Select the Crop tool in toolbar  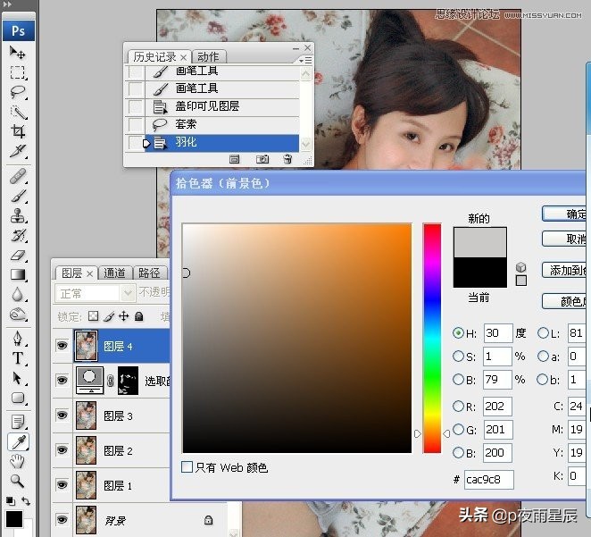point(17,131)
